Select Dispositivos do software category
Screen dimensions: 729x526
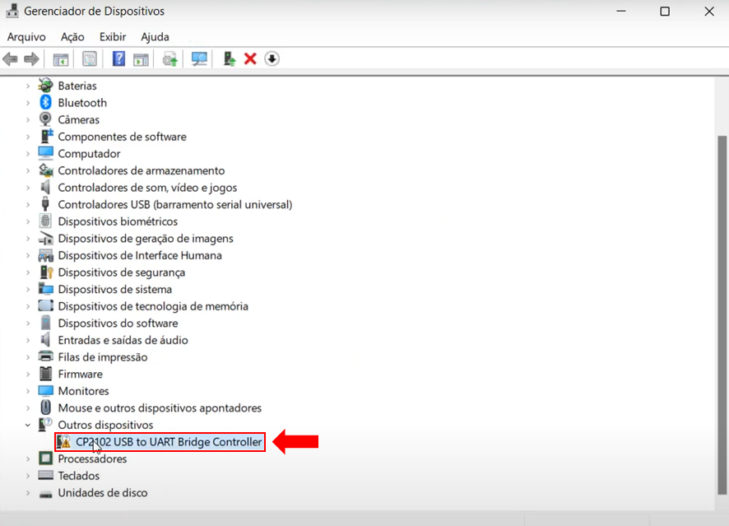[118, 323]
